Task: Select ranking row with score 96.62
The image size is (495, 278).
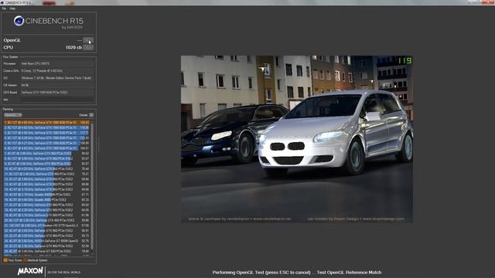Action: (47, 154)
